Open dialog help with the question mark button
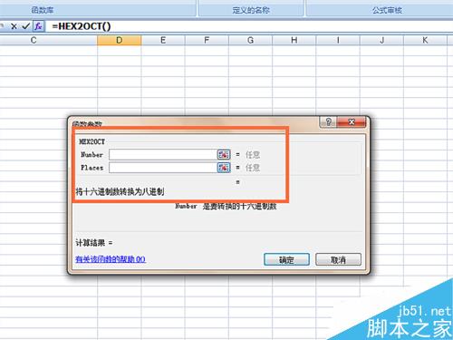453x340 pixels. (328, 121)
